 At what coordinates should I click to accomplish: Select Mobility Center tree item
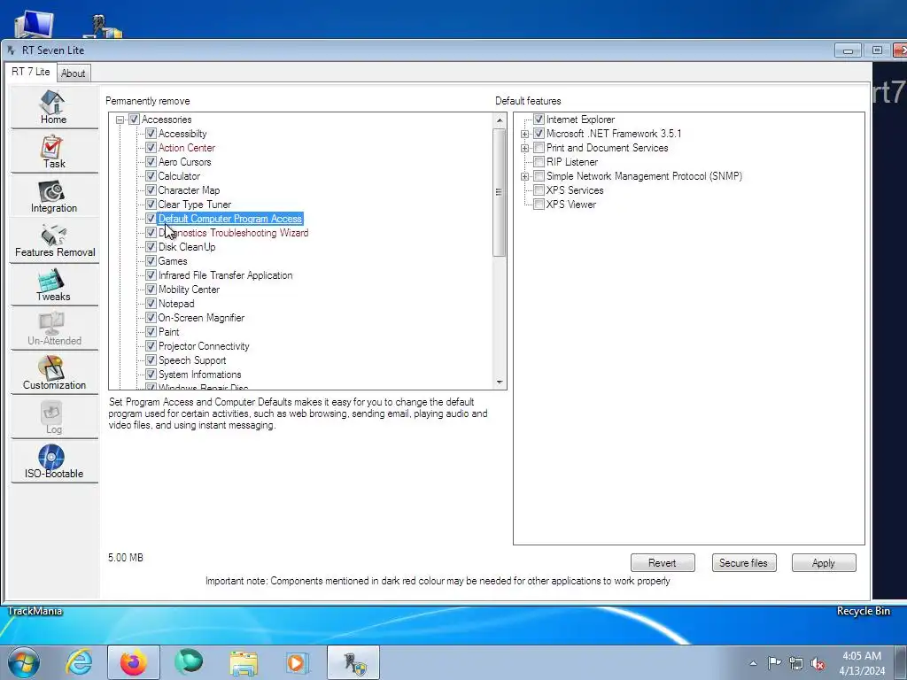pos(189,290)
